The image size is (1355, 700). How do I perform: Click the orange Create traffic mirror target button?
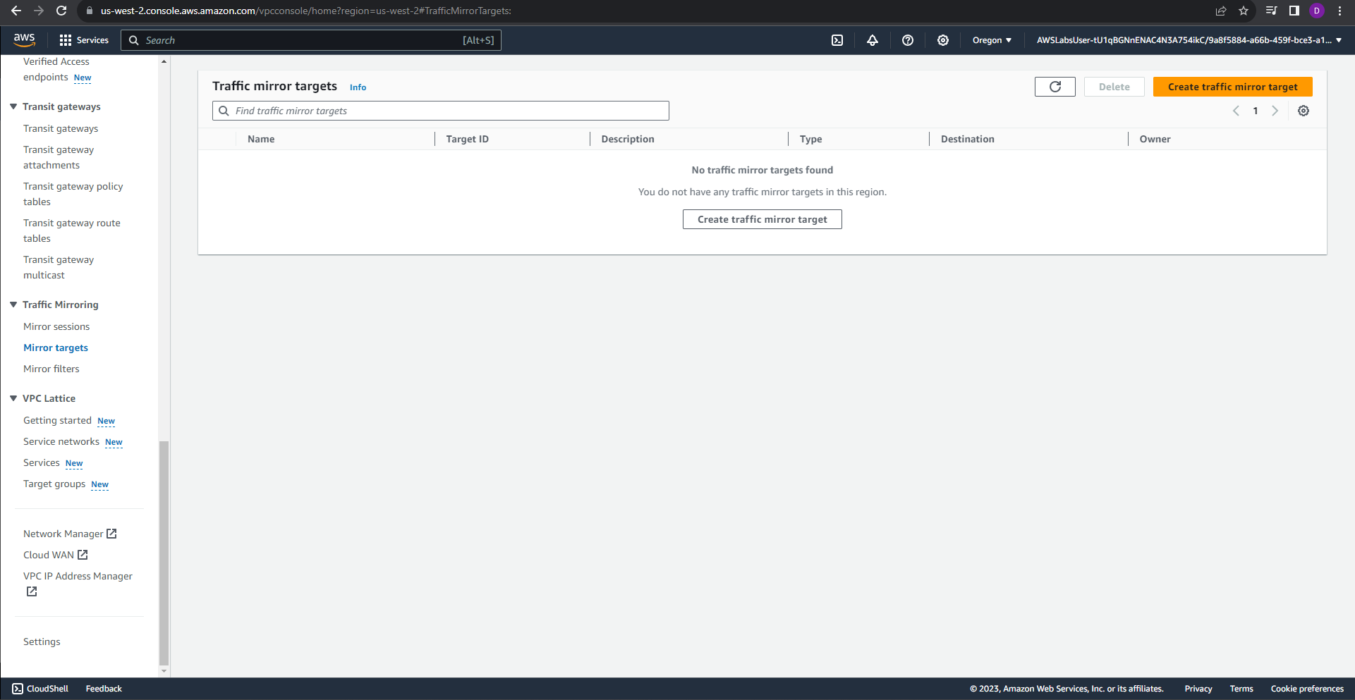click(x=1232, y=87)
